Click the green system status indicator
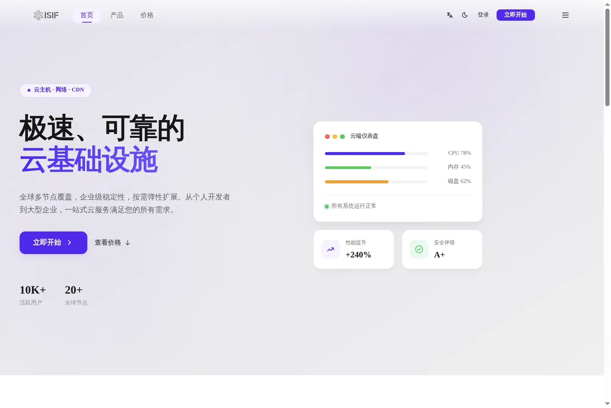The width and height of the screenshot is (611, 408). pyautogui.click(x=327, y=206)
